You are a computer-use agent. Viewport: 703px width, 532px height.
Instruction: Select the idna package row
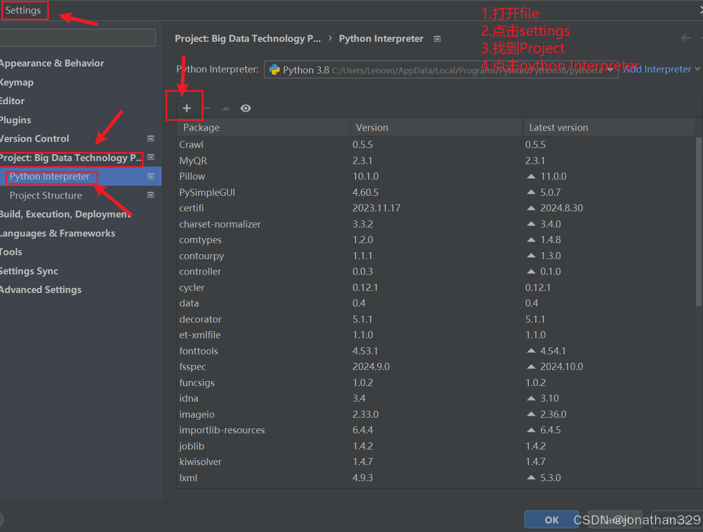pos(436,398)
